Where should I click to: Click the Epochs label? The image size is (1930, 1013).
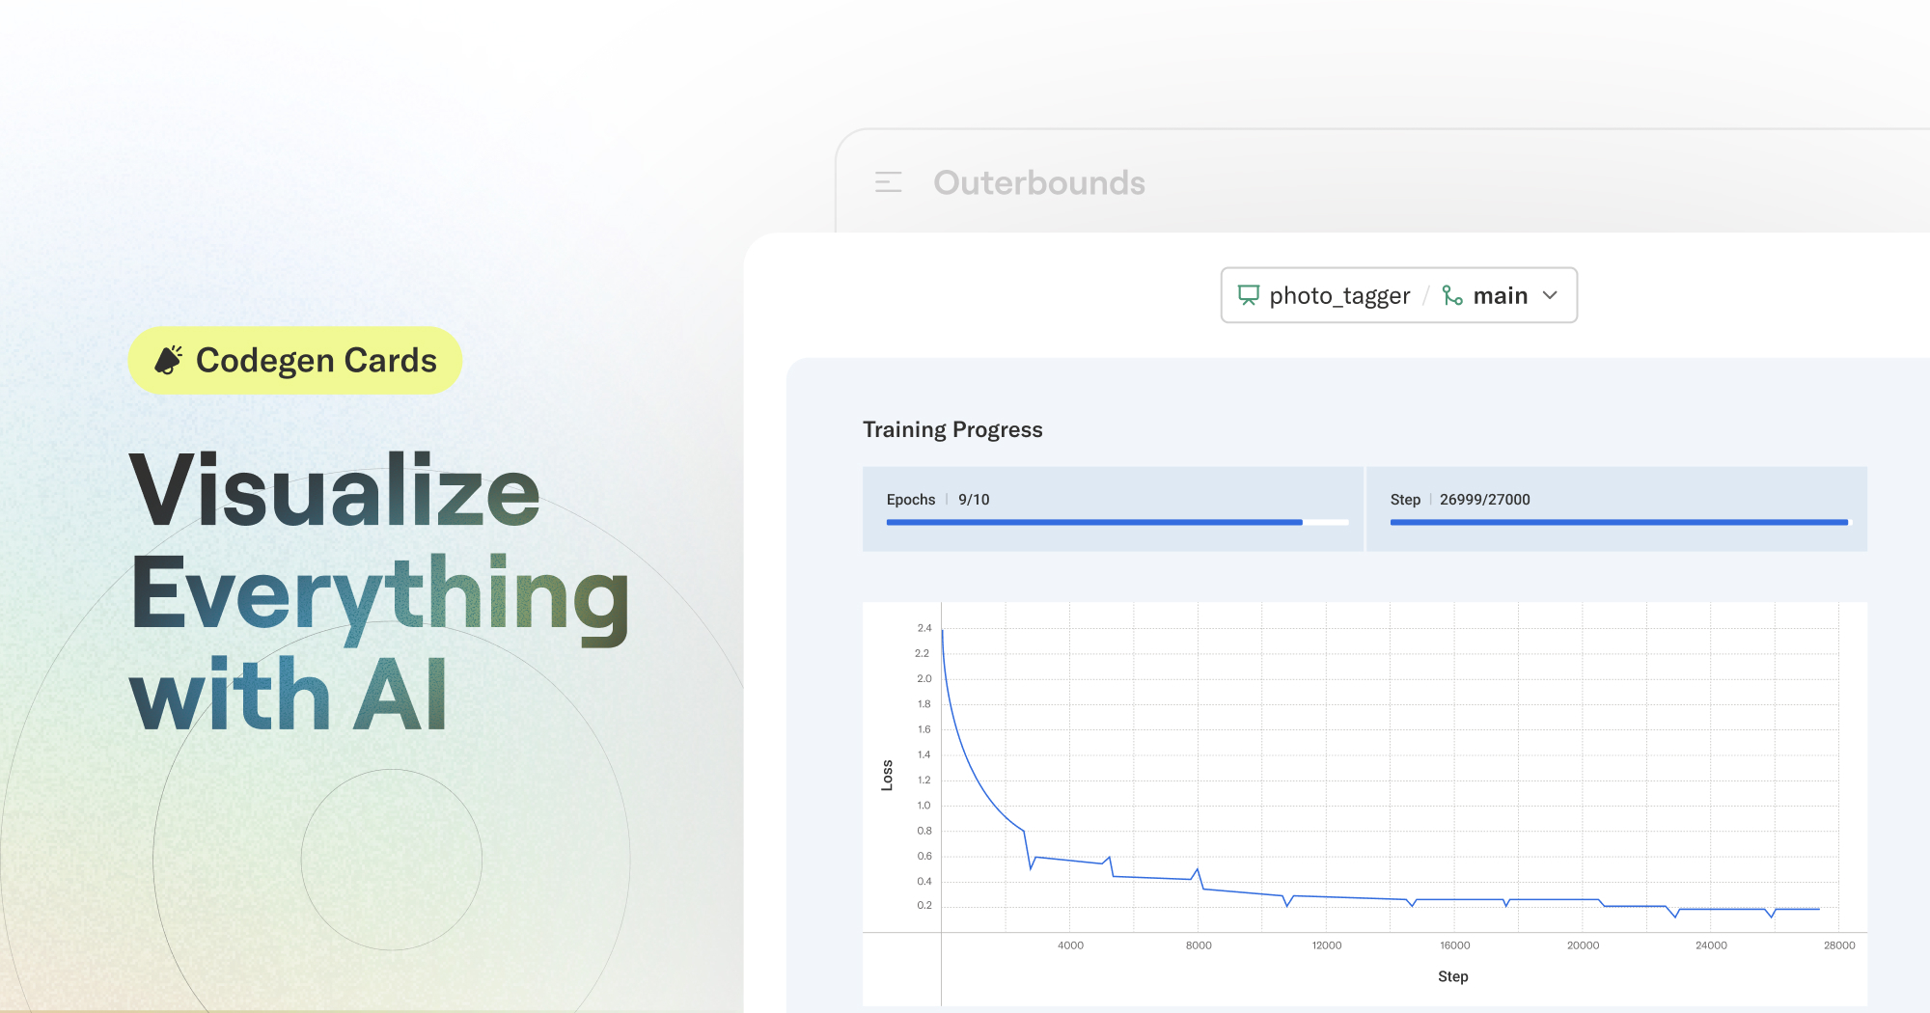(x=911, y=499)
